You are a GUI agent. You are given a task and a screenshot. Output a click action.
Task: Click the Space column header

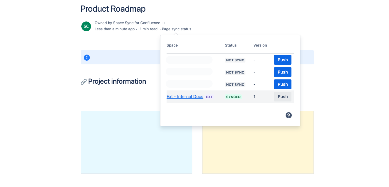click(x=172, y=45)
